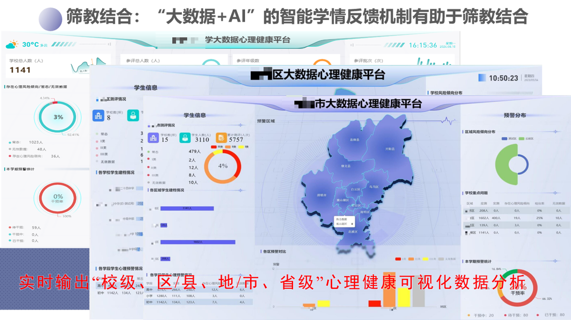This screenshot has width=571, height=320.
Task: Click the blue legend swatch under 区域风险倾向分布
Action: [505, 138]
